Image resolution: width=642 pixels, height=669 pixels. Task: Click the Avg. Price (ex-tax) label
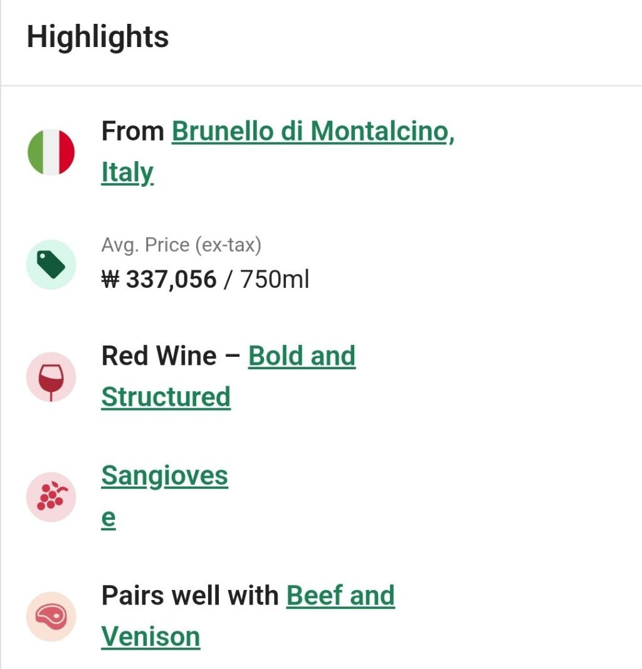(x=181, y=245)
